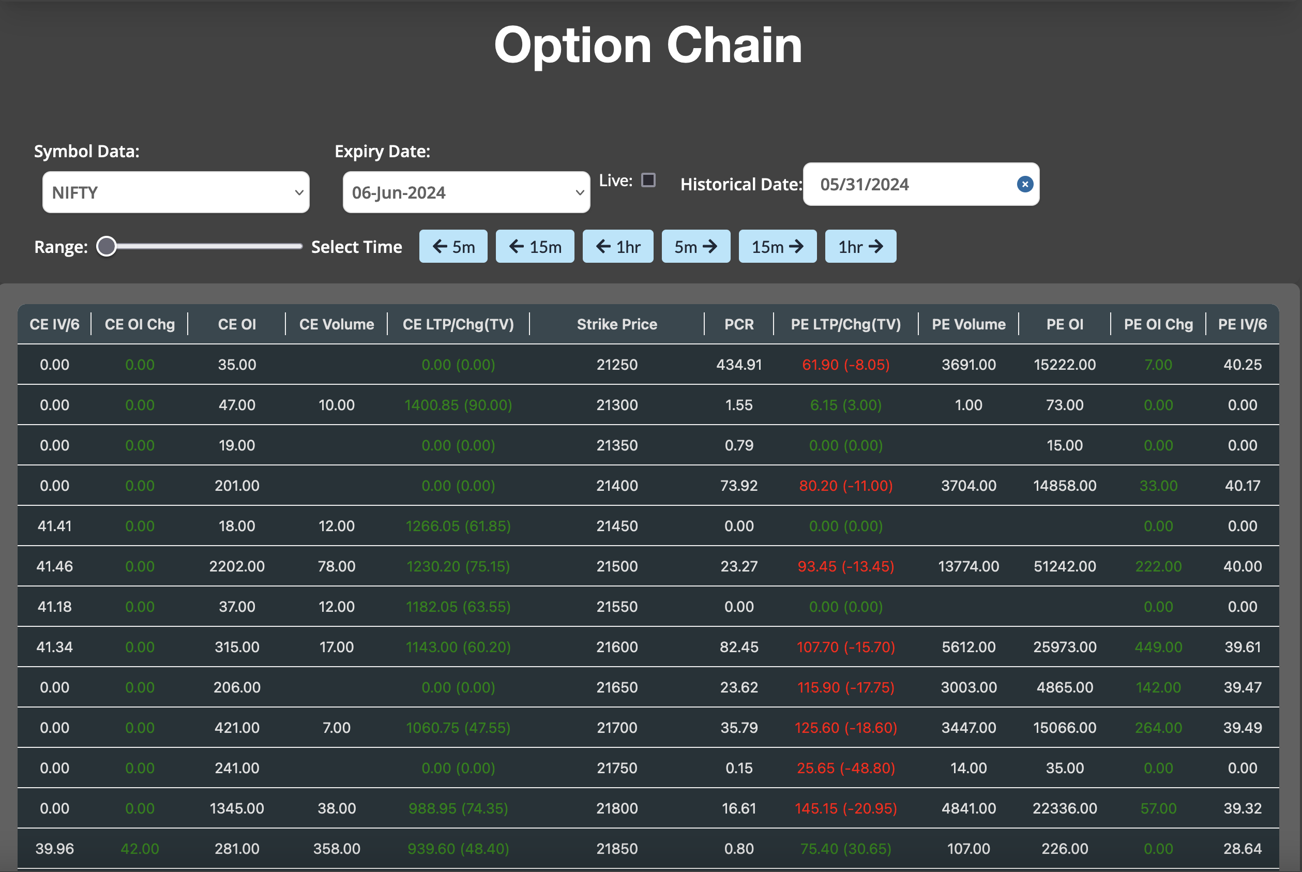This screenshot has height=872, width=1302.
Task: Open the Expiry Date dropdown showing 06-Jun-2024
Action: pos(466,192)
